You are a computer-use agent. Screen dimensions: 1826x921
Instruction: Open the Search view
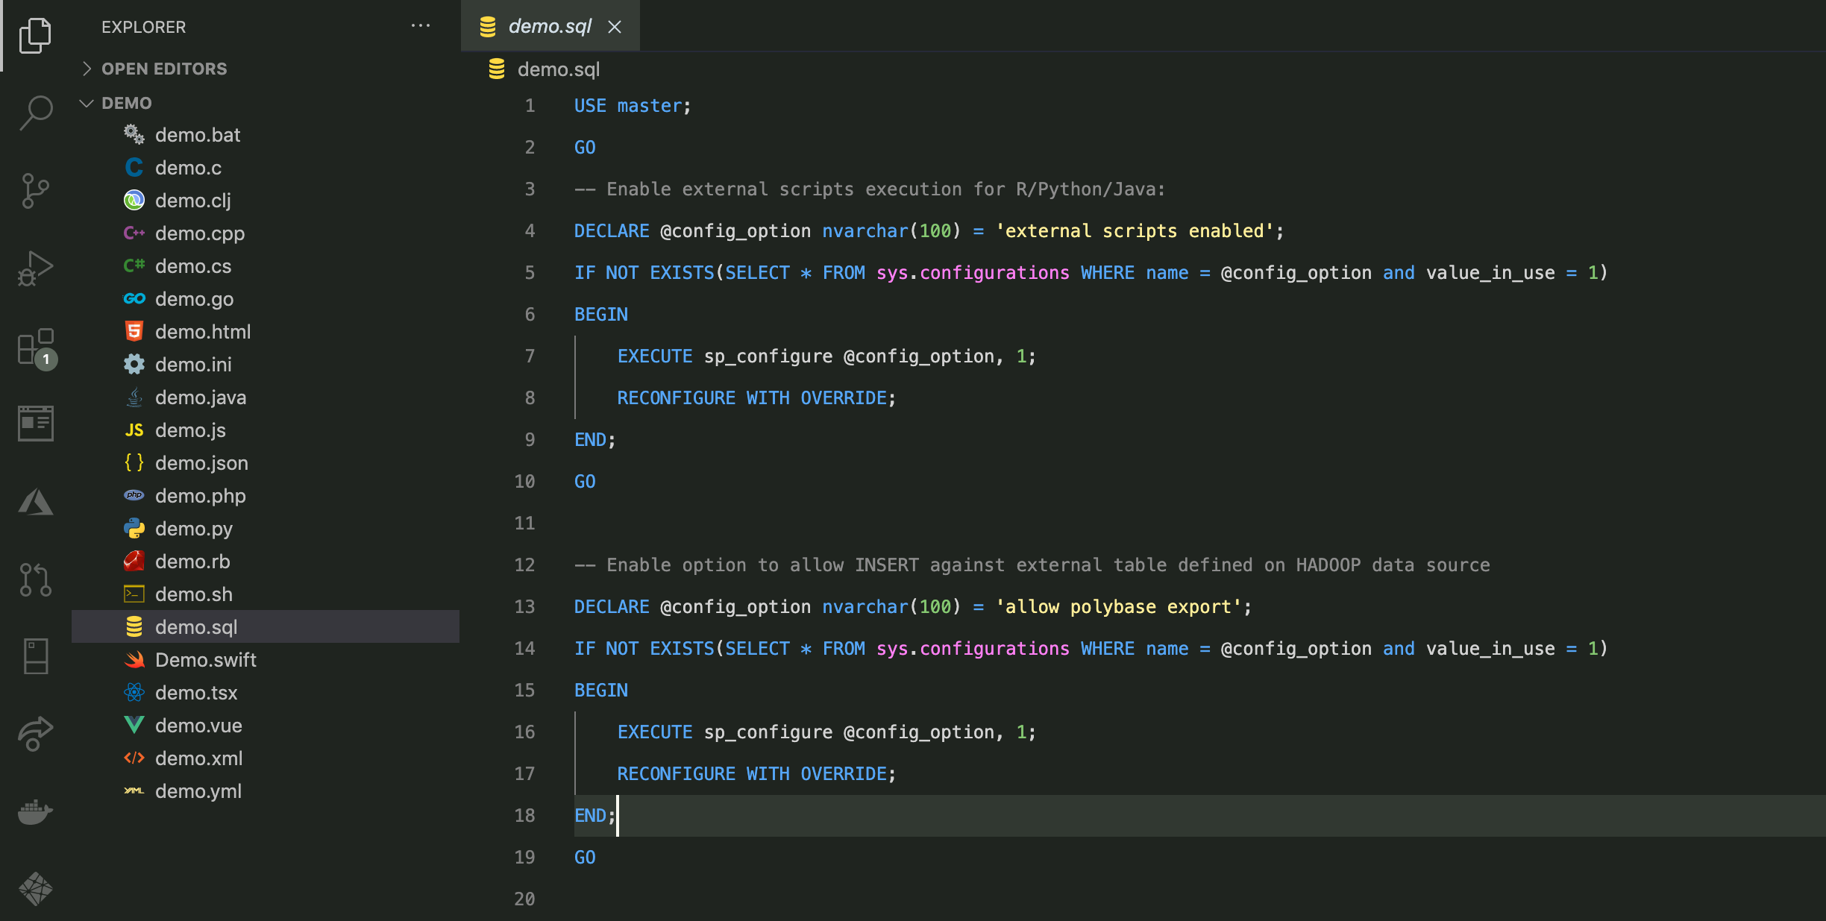pyautogui.click(x=35, y=113)
